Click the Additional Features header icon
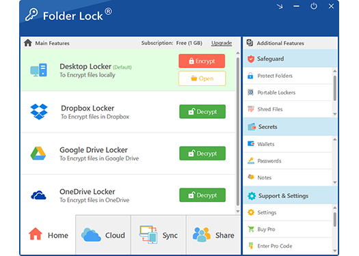 [x=250, y=43]
